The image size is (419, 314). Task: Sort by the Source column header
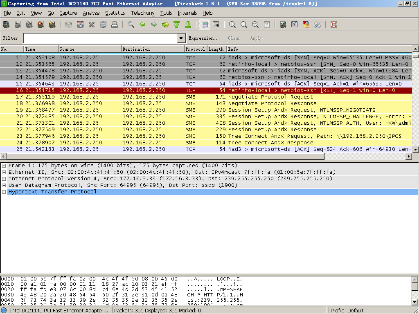tap(90, 49)
